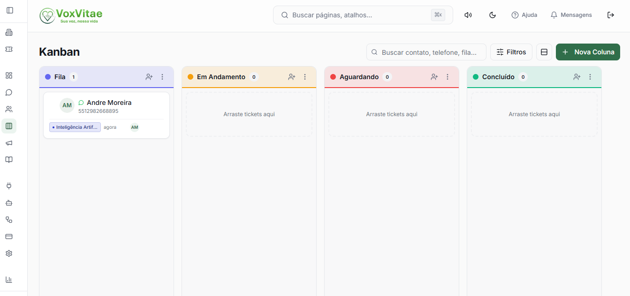
Task: Open the Em Andamento column options menu
Action: tap(305, 77)
